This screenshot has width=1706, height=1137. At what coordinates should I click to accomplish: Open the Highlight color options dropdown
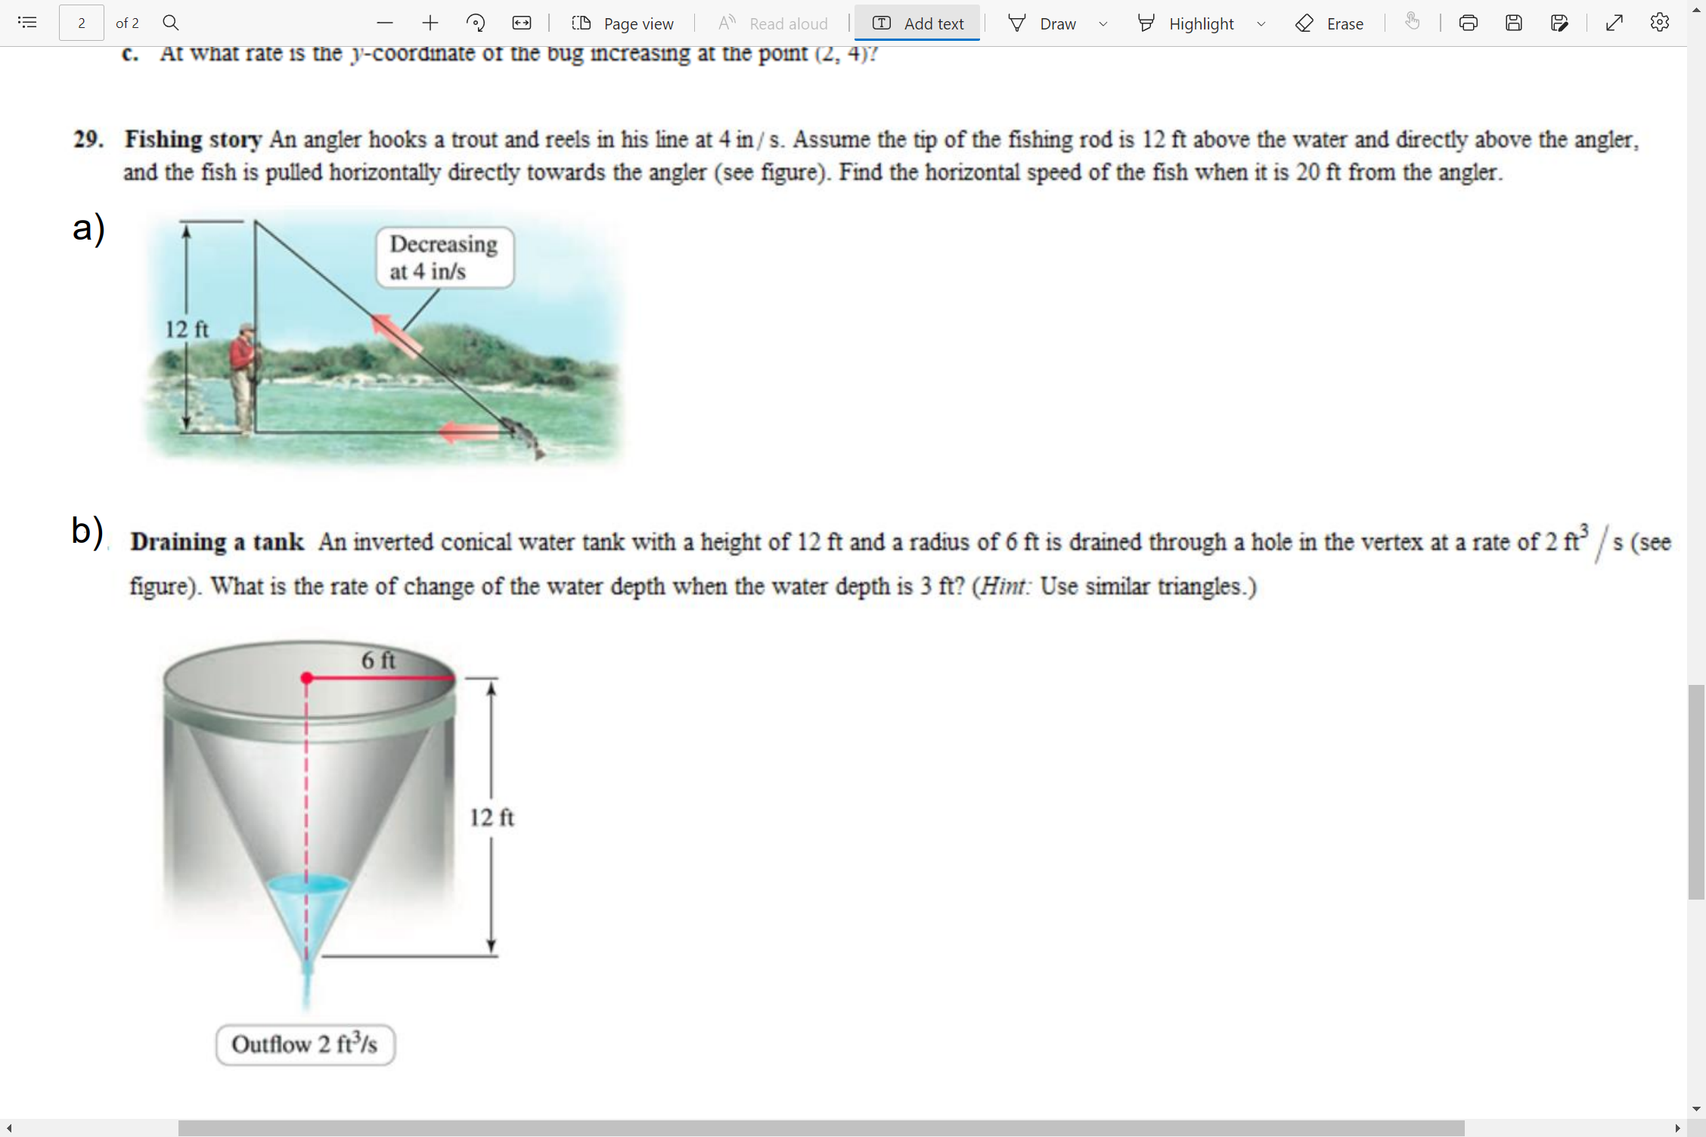tap(1261, 23)
